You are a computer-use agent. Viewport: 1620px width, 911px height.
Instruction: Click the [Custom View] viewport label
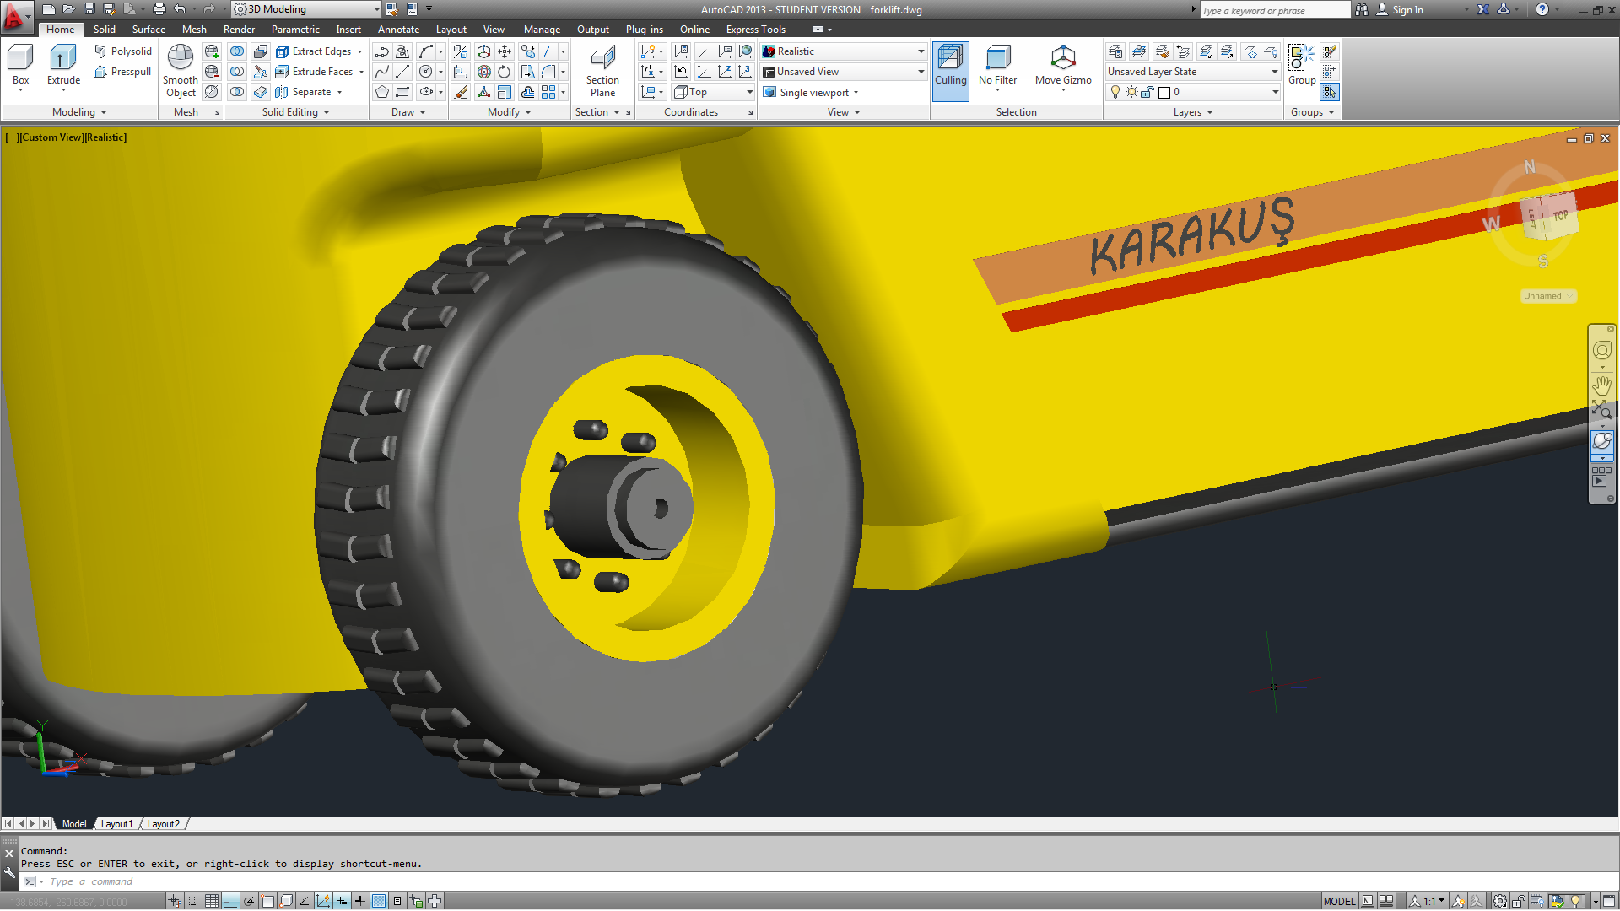tap(51, 137)
